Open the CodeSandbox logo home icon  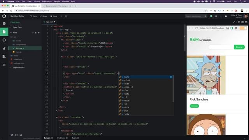(4, 16)
